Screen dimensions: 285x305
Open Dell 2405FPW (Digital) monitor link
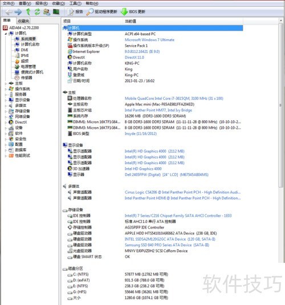[x=166, y=174]
